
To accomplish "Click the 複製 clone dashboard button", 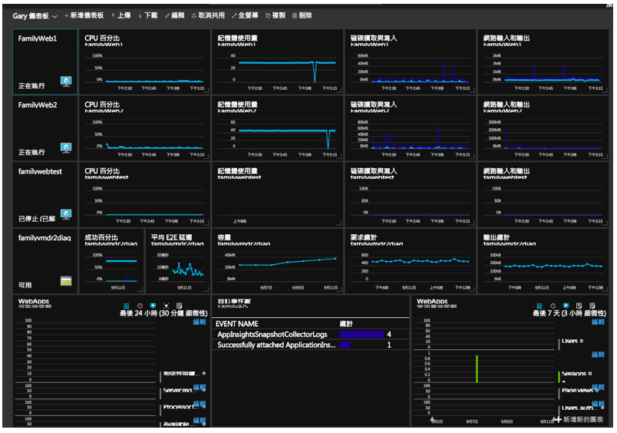I will [276, 15].
